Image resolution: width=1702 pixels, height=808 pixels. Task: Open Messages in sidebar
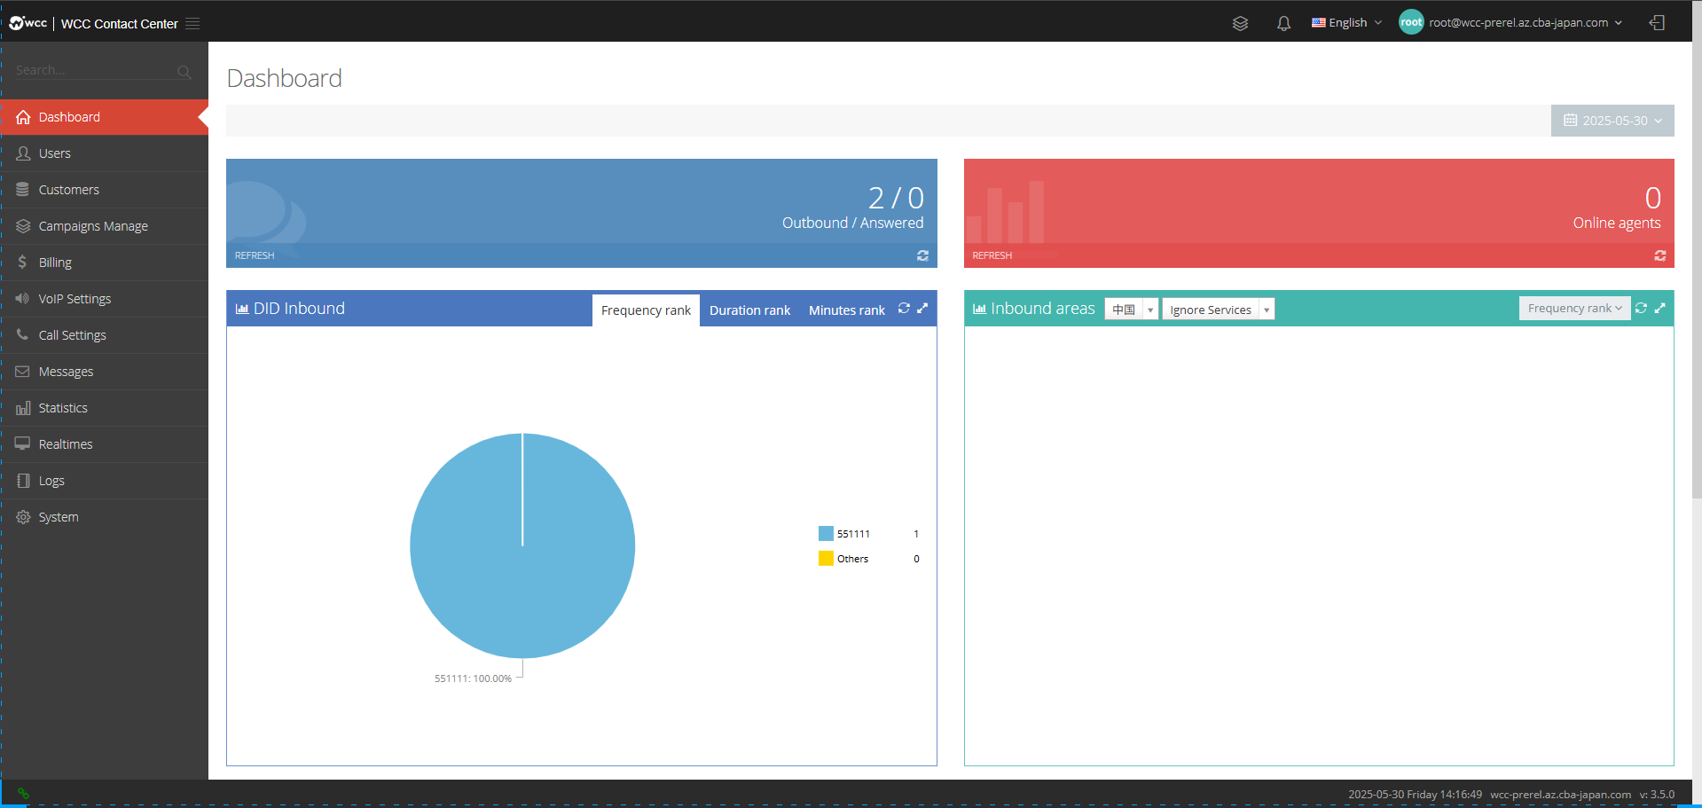(x=105, y=372)
